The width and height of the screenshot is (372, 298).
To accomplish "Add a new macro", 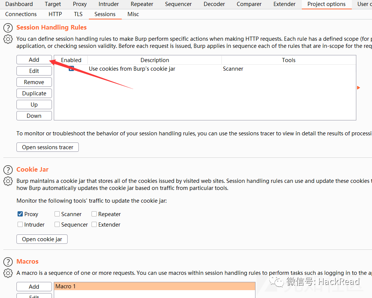I will (34, 287).
